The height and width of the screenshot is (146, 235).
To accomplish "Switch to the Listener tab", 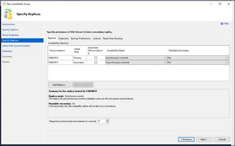I will click(97, 39).
